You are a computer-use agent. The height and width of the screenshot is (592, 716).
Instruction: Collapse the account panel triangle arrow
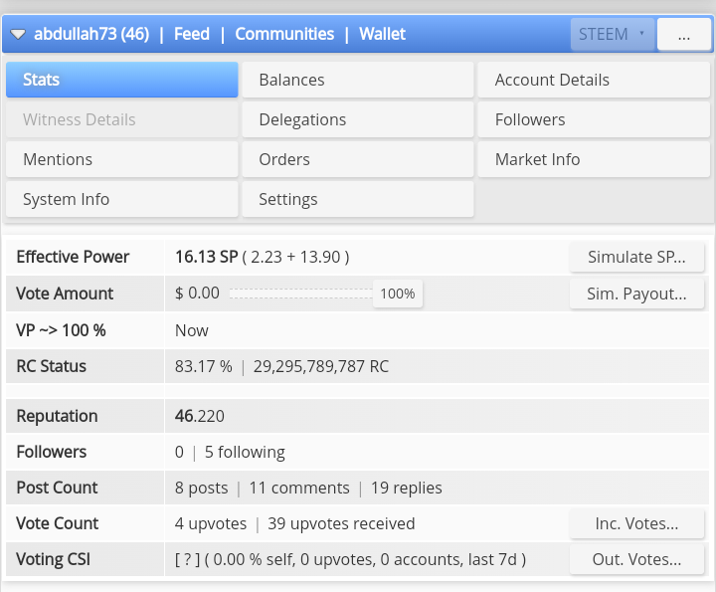[18, 34]
